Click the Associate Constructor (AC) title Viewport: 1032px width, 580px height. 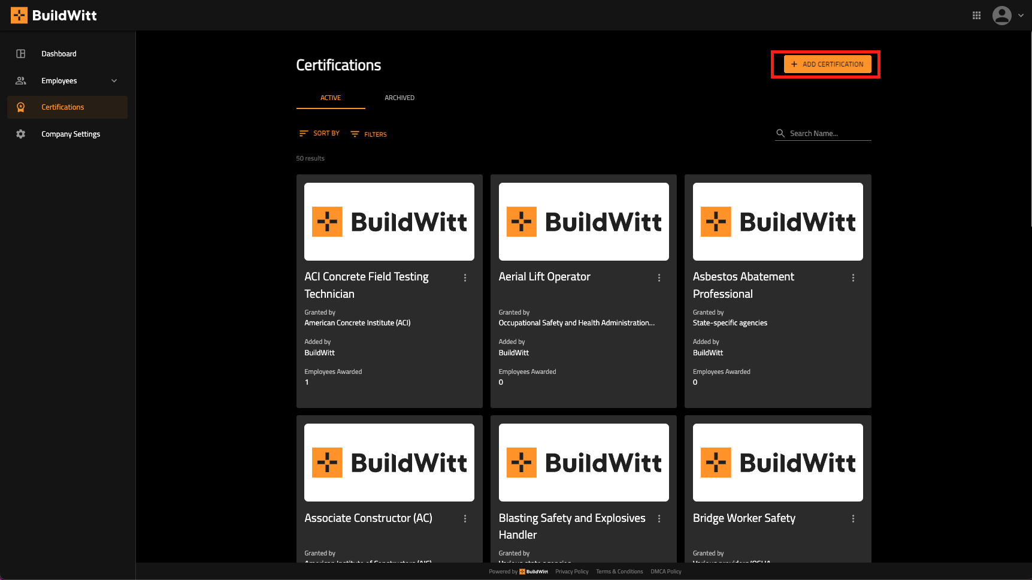(368, 518)
